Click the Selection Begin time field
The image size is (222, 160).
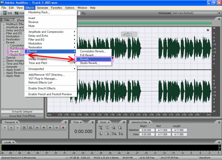(147, 130)
